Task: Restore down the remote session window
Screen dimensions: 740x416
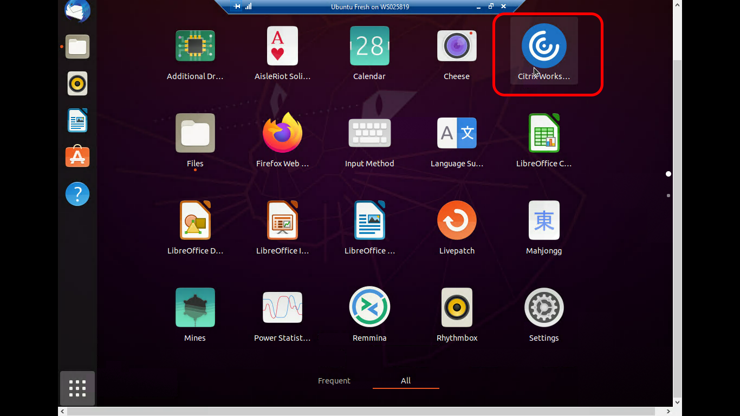Action: pyautogui.click(x=491, y=6)
